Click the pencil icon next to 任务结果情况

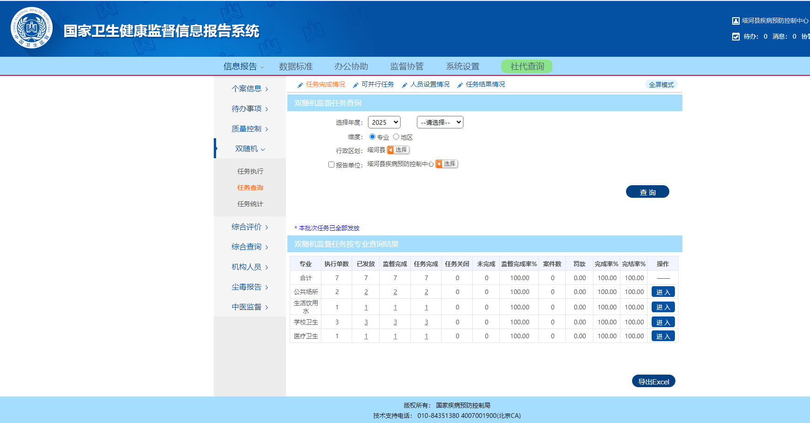pos(460,85)
